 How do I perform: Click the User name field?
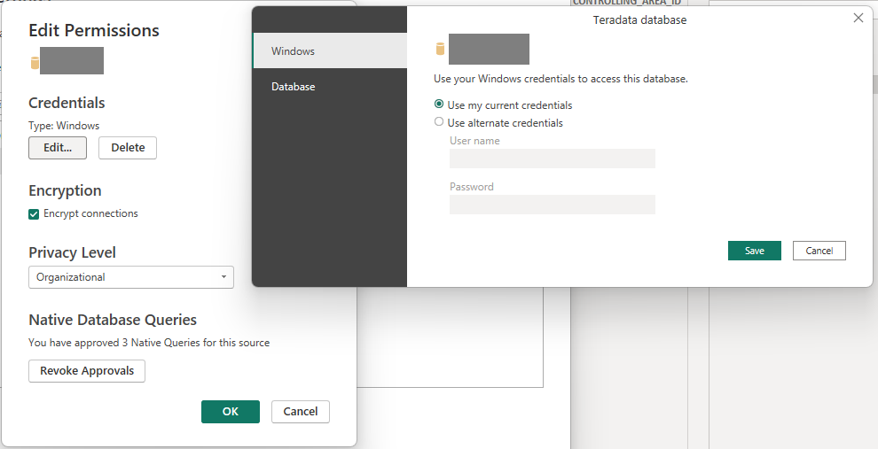pyautogui.click(x=553, y=159)
